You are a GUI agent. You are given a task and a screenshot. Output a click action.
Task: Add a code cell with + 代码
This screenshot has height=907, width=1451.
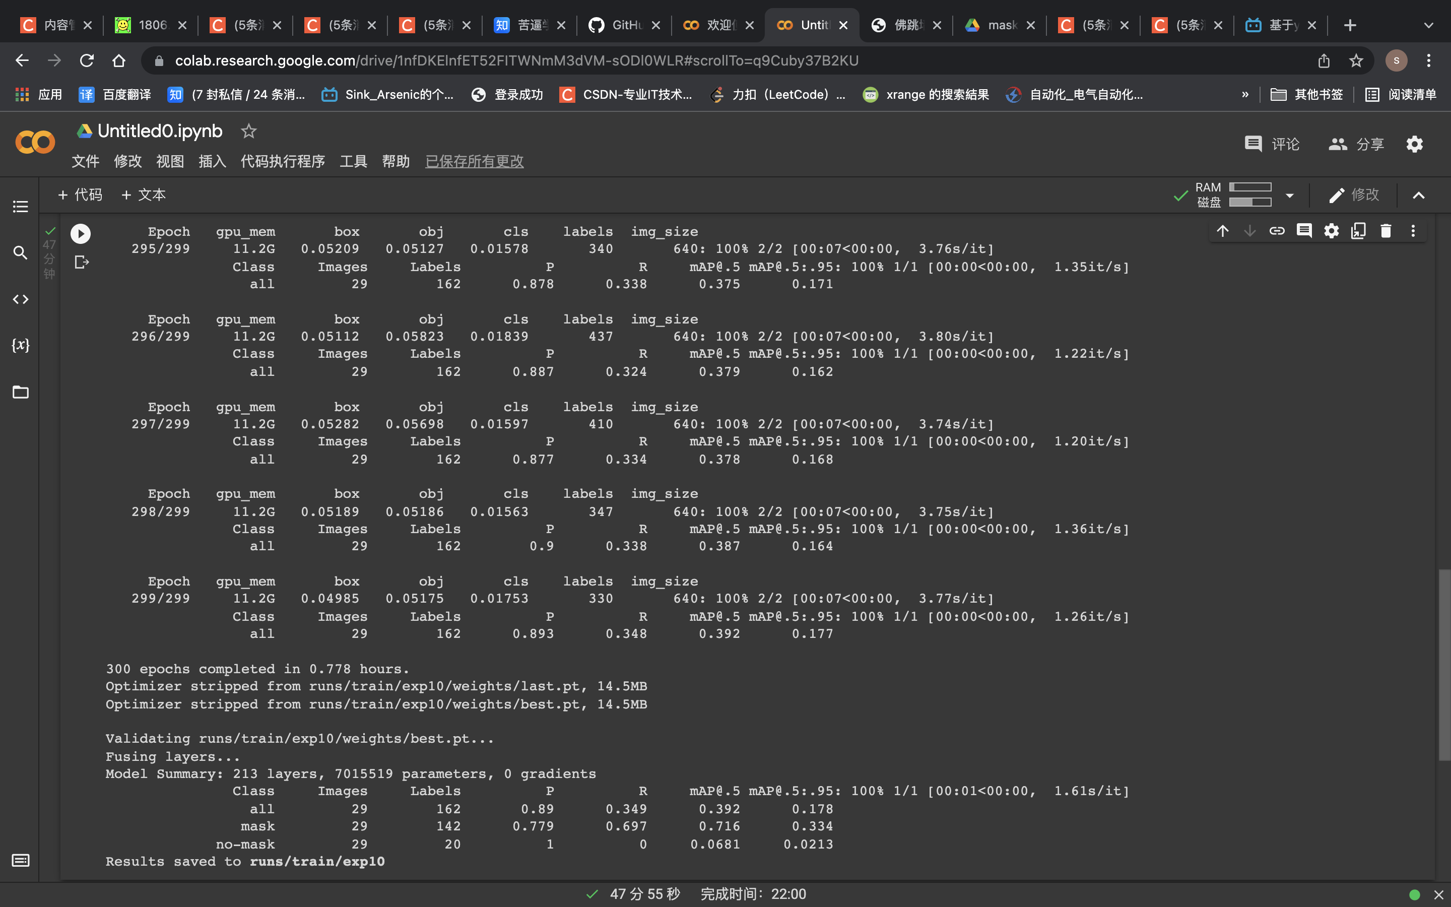click(80, 195)
